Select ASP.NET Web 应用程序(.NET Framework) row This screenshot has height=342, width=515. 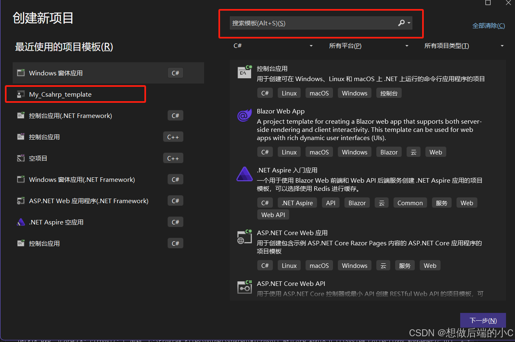108,201
